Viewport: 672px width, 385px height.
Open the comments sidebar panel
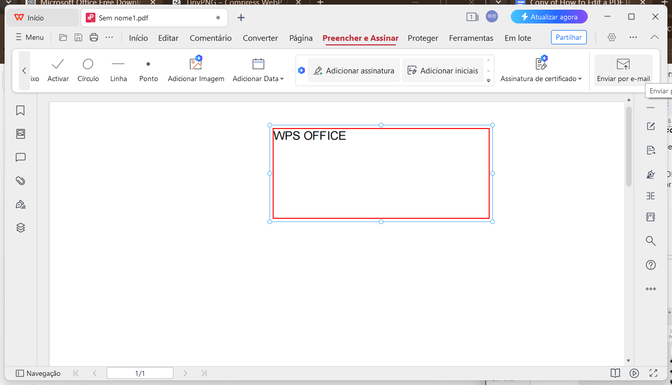[20, 157]
